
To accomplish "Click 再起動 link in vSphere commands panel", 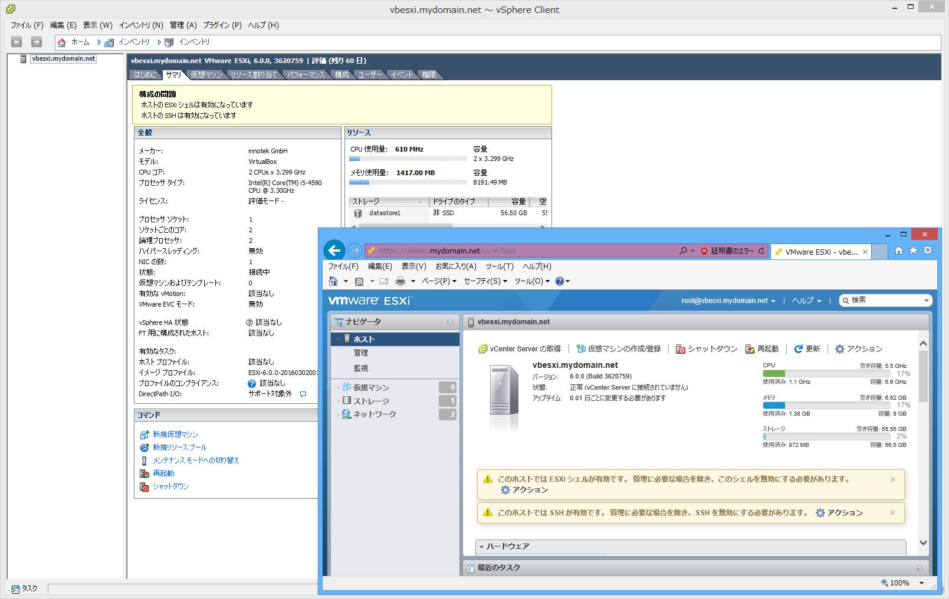I will coord(163,473).
